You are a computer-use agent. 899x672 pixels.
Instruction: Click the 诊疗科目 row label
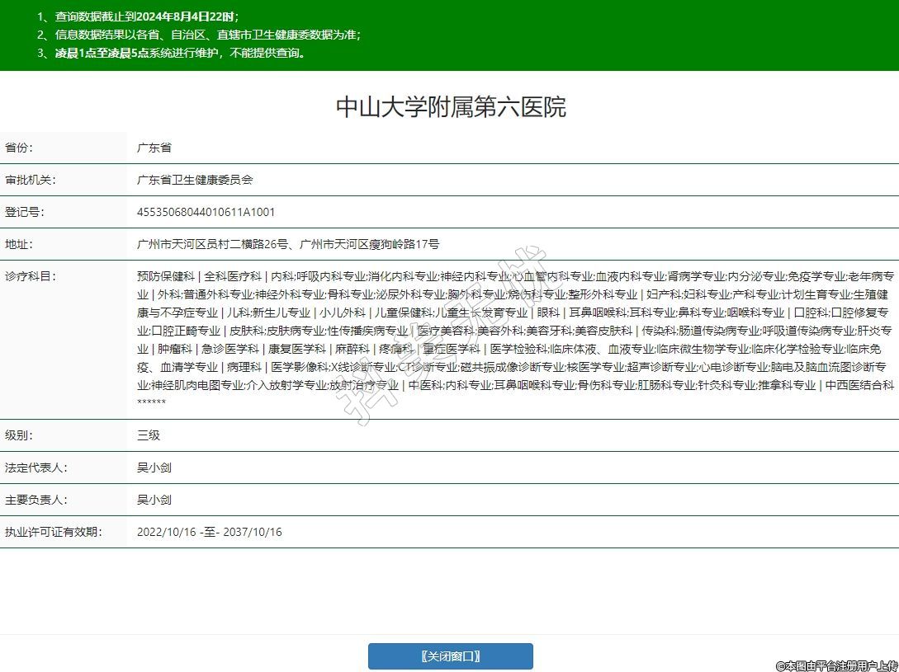tap(31, 276)
